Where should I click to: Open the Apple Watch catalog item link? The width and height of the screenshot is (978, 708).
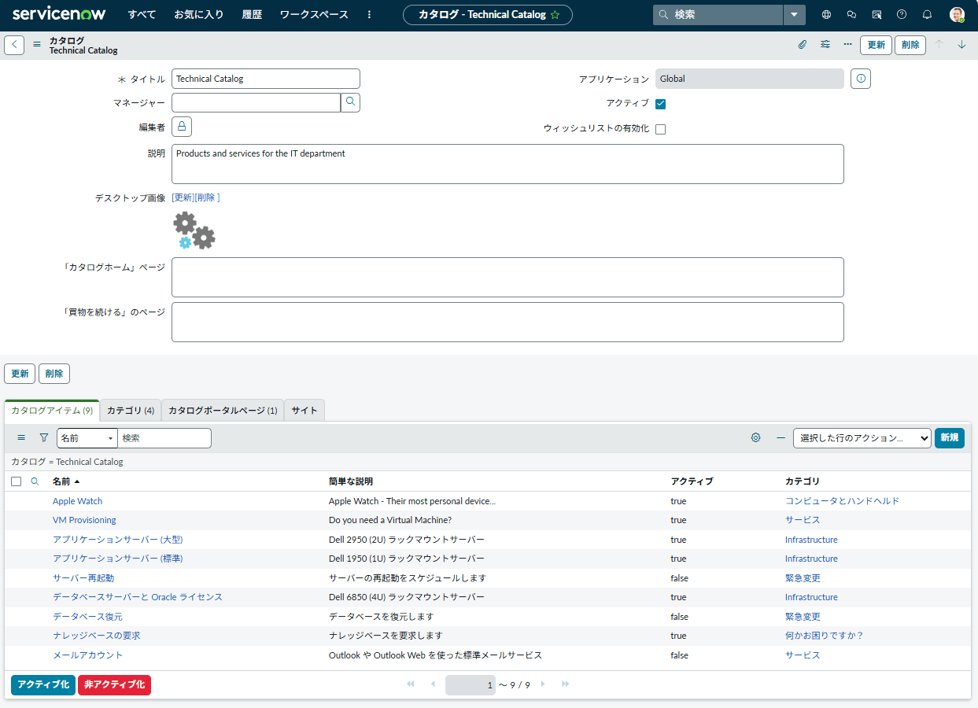click(77, 501)
